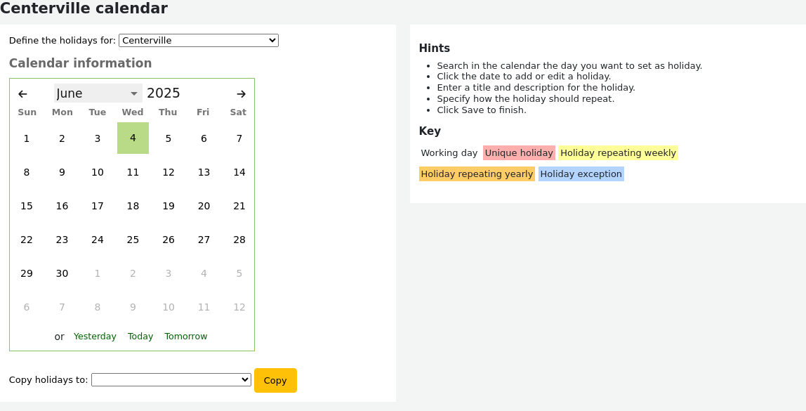806x411 pixels.
Task: Pick June 15 on the calendar
Action: (x=27, y=206)
